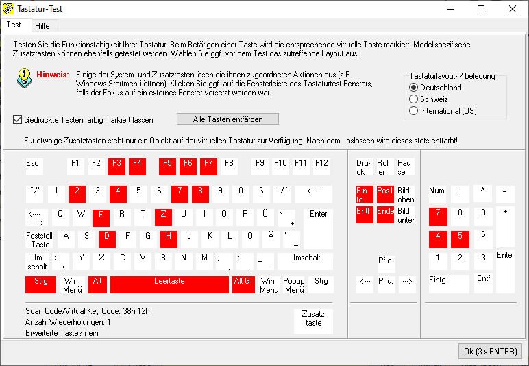Click 'Scan Code/Virtual Key Code: 38h 12h' text

click(x=88, y=311)
